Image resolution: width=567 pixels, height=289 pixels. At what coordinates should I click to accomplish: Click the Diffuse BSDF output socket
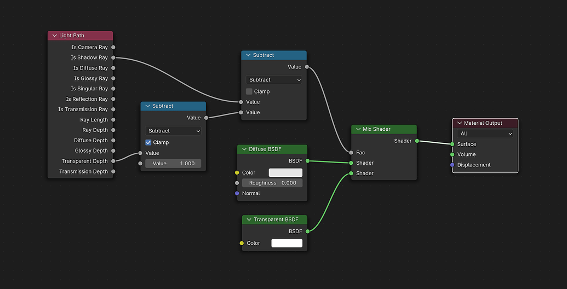(307, 161)
